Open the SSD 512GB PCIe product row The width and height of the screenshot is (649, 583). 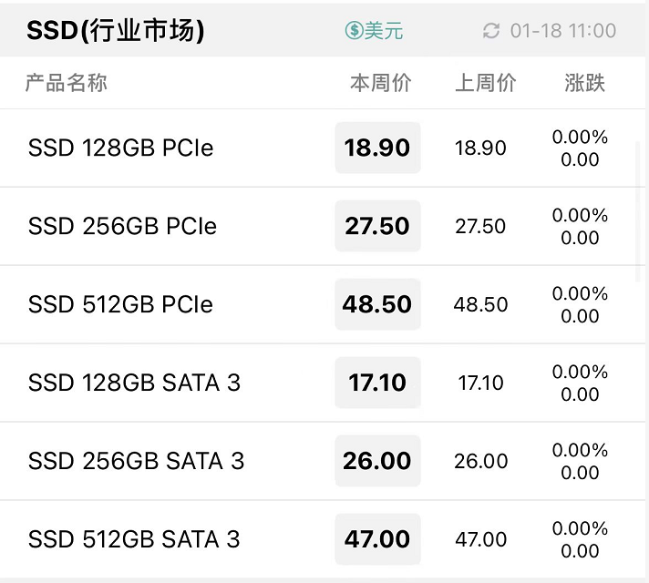323,304
